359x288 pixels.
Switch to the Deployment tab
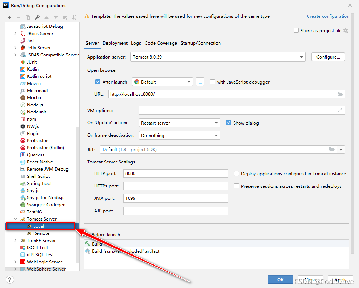click(115, 43)
